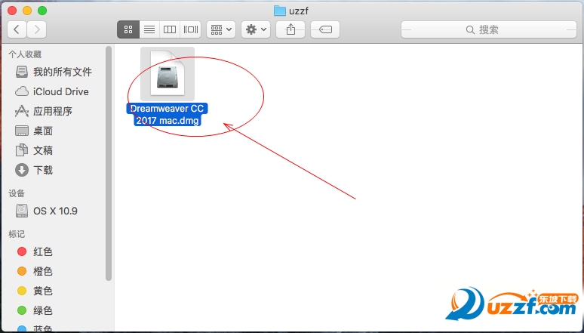This screenshot has height=333, width=584.
Task: Click the red 红色 tag
Action: [x=43, y=251]
